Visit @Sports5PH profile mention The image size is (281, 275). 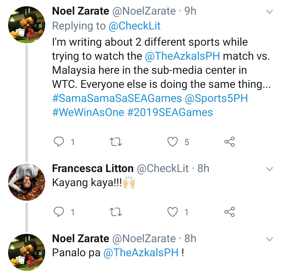pyautogui.click(x=216, y=98)
